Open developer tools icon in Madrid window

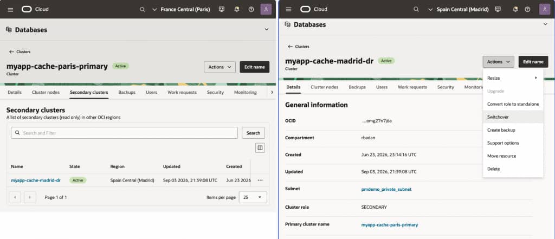(498, 10)
